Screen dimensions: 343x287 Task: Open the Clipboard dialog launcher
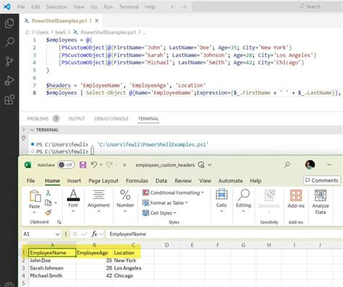(59, 222)
